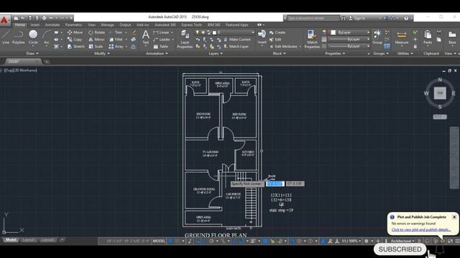Insert a Table from Annotation panel
The width and height of the screenshot is (460, 258).
pyautogui.click(x=161, y=47)
